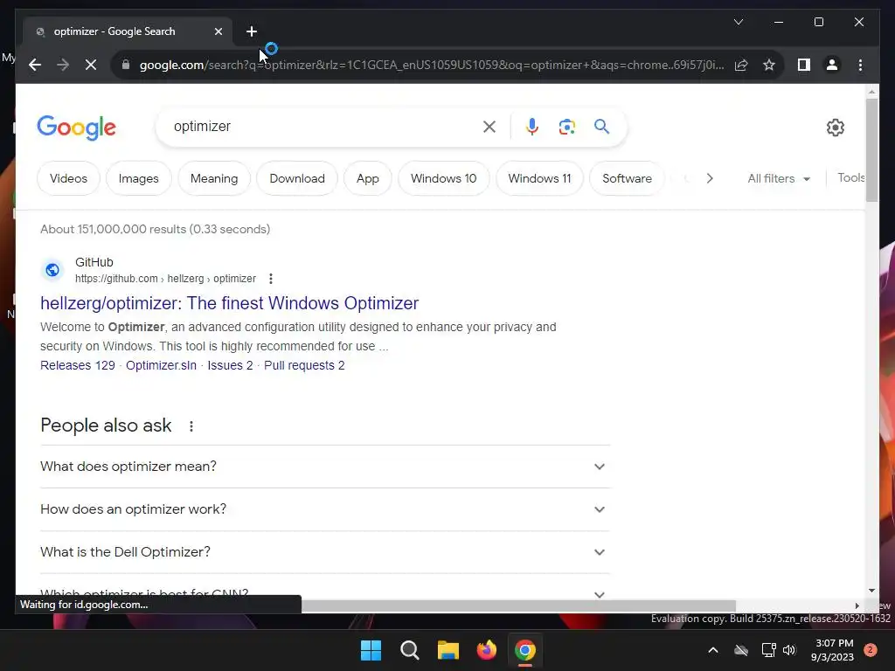The image size is (895, 671).
Task: Click the Chrome taskbar icon
Action: tap(525, 650)
